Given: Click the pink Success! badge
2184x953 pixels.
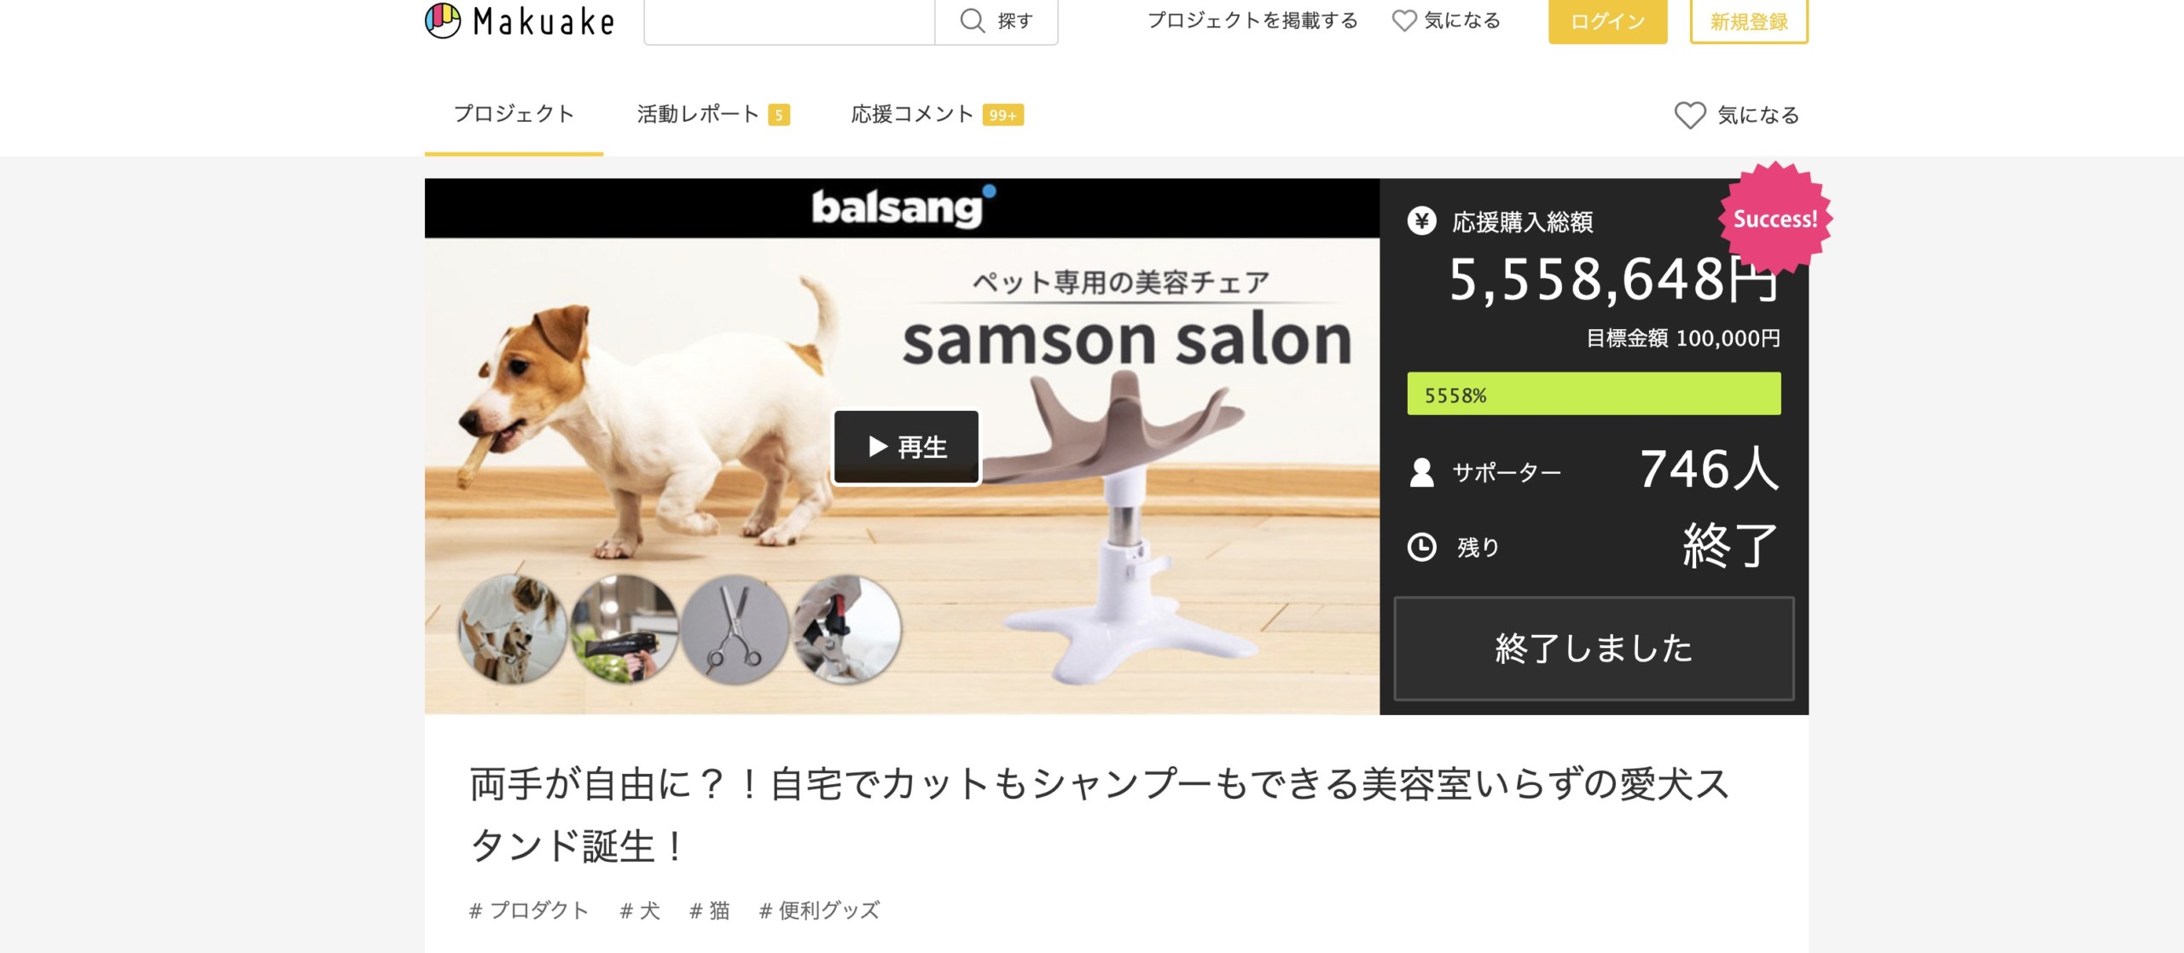Looking at the screenshot, I should click(x=1774, y=218).
